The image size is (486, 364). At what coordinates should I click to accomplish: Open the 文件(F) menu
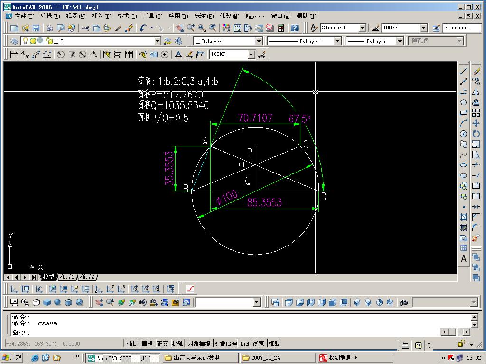pos(25,16)
